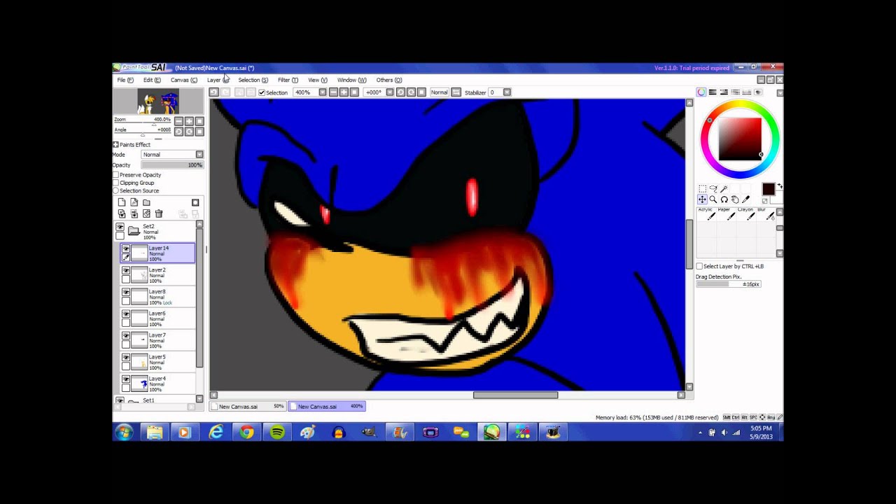Image resolution: width=896 pixels, height=504 pixels.
Task: Open the Filter menu
Action: point(288,80)
